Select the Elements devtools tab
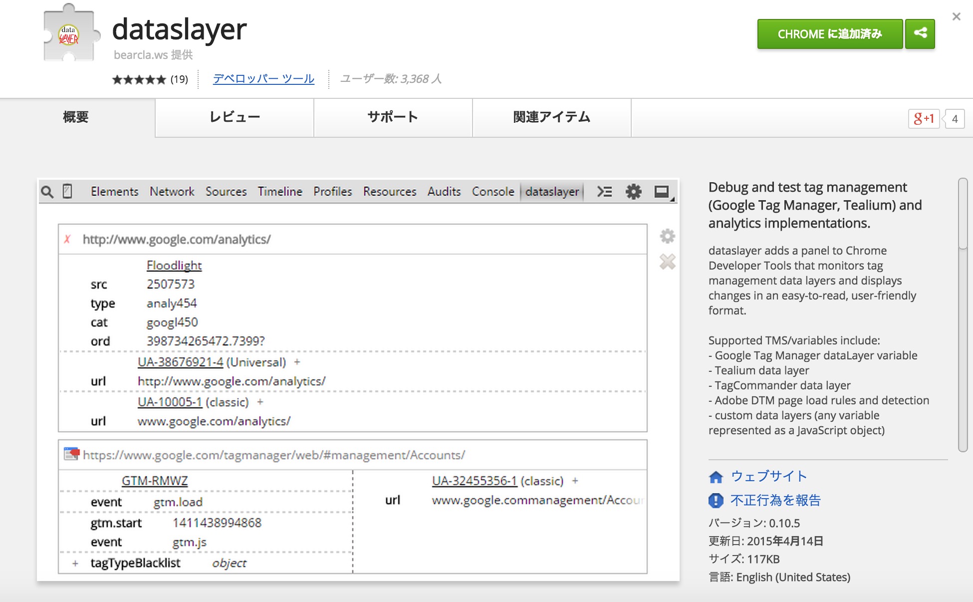 (x=114, y=191)
